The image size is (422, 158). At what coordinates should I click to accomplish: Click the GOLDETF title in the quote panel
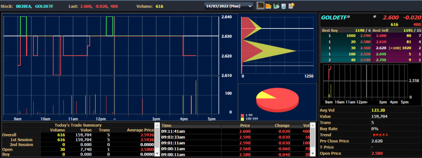click(335, 18)
